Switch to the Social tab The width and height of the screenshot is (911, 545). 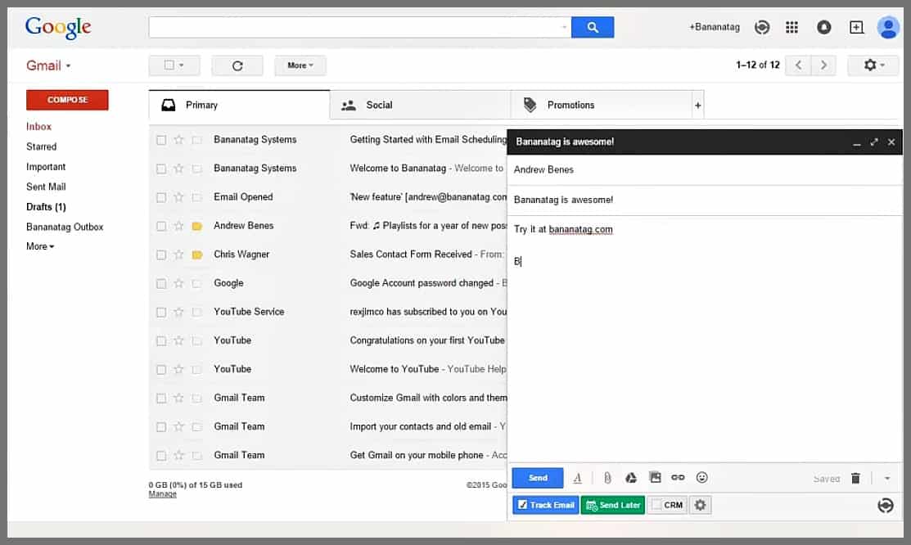[x=378, y=105]
